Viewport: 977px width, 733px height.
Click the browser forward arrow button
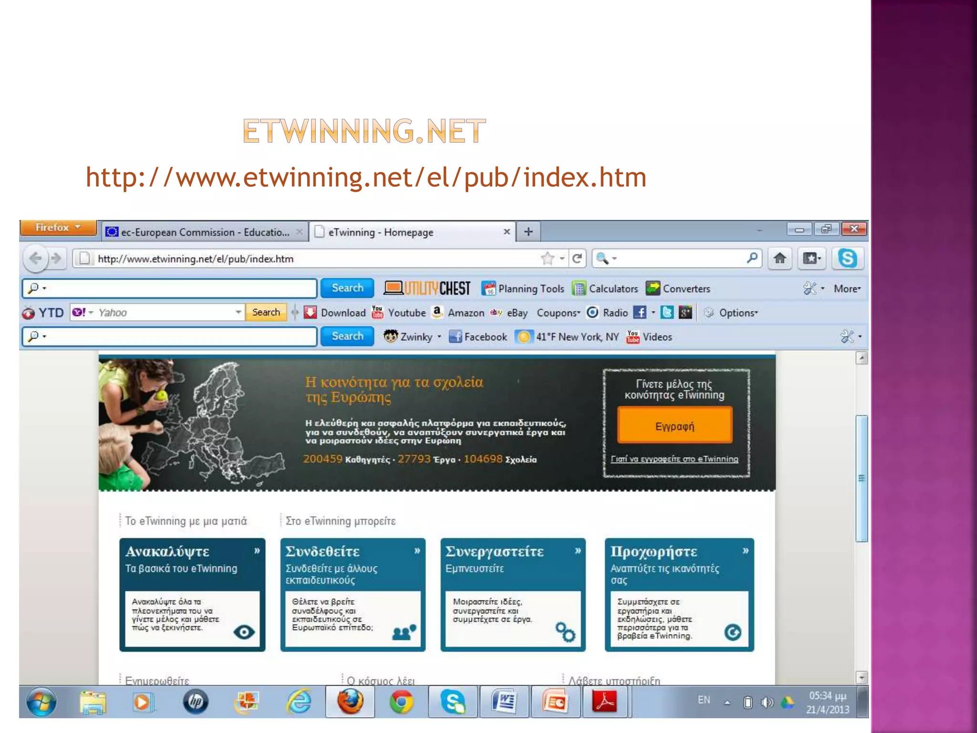[x=56, y=258]
